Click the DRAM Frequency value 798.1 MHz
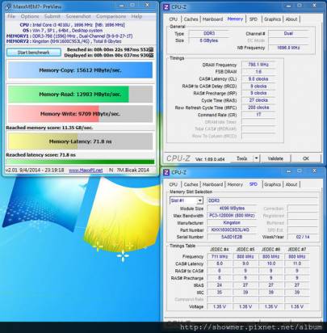 [258, 65]
